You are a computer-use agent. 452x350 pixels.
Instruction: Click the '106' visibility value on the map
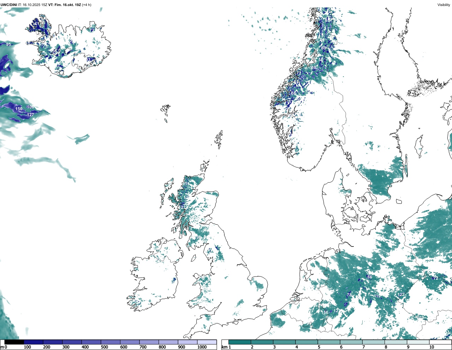click(31, 107)
